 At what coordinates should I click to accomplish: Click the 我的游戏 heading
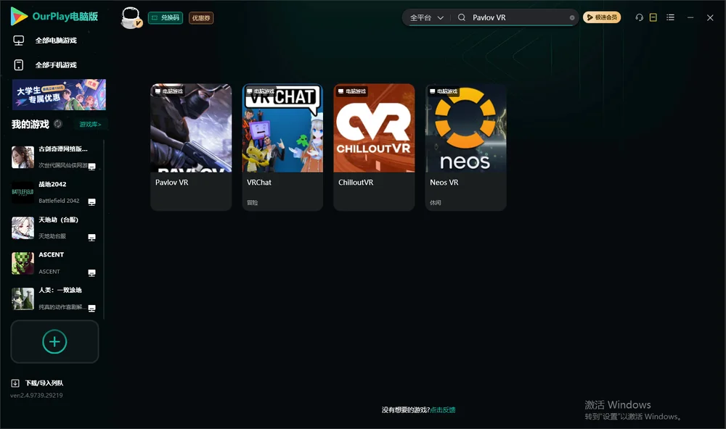30,124
